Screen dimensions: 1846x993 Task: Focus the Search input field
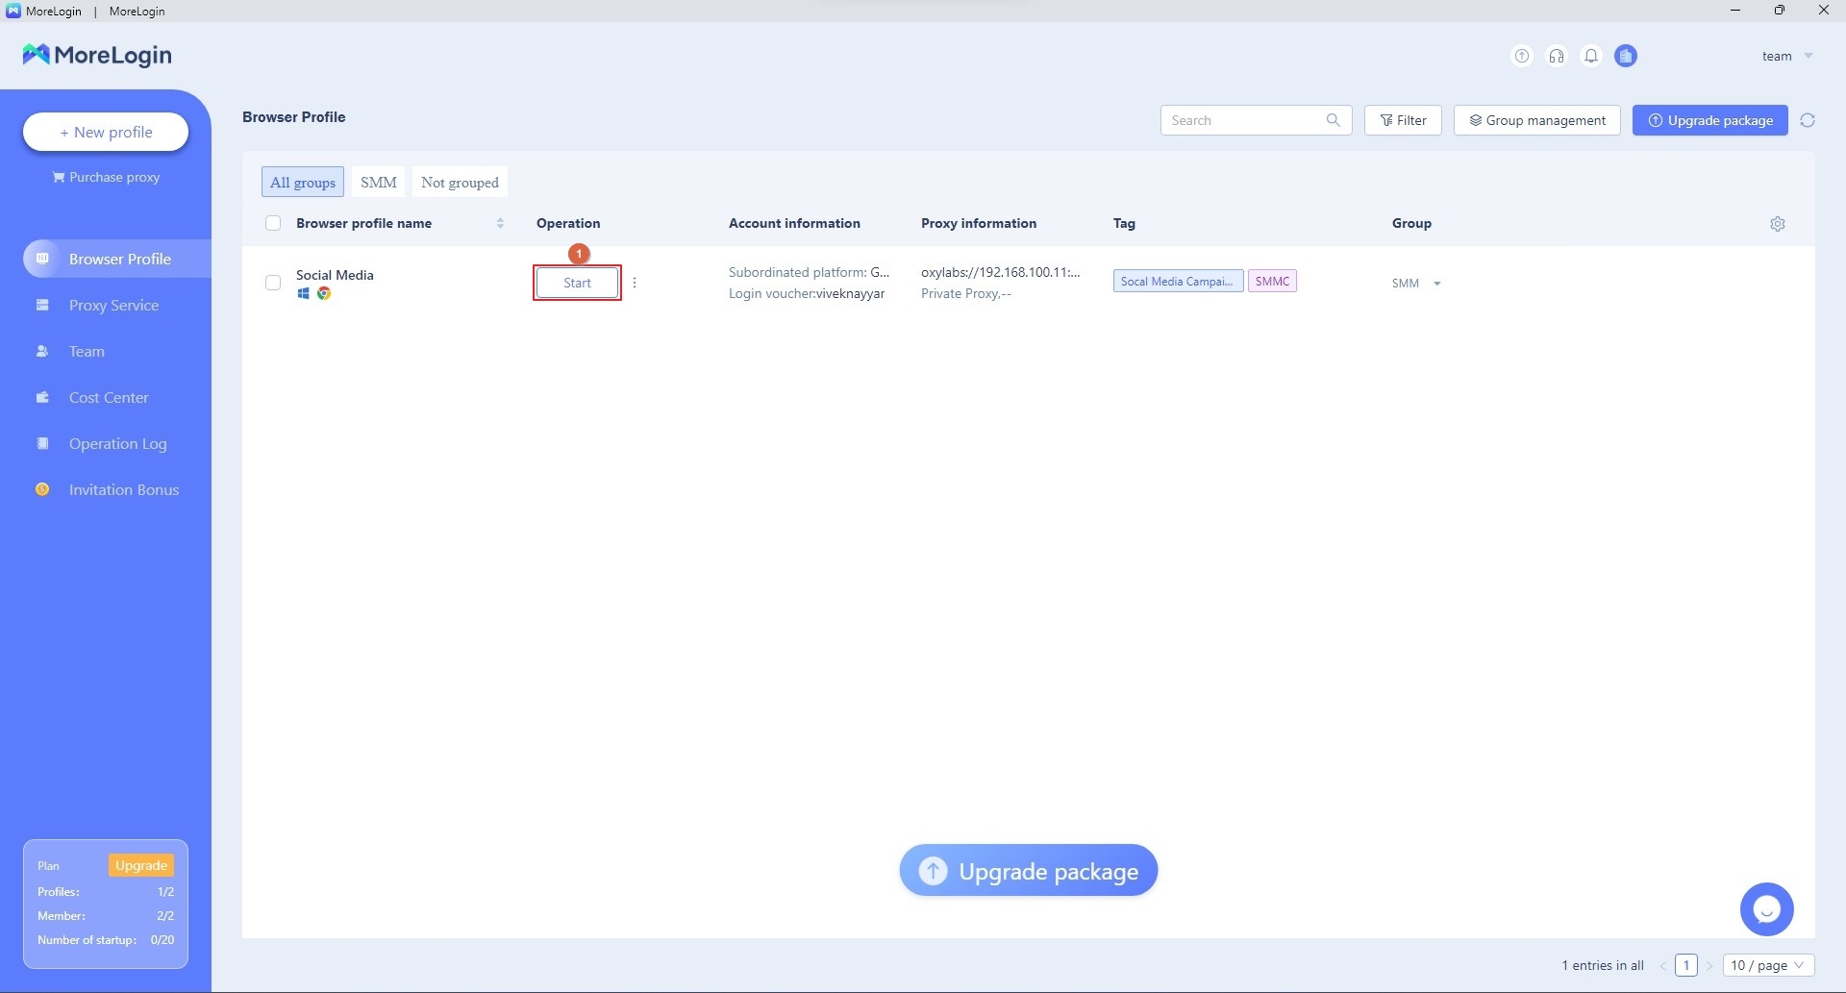tap(1256, 120)
